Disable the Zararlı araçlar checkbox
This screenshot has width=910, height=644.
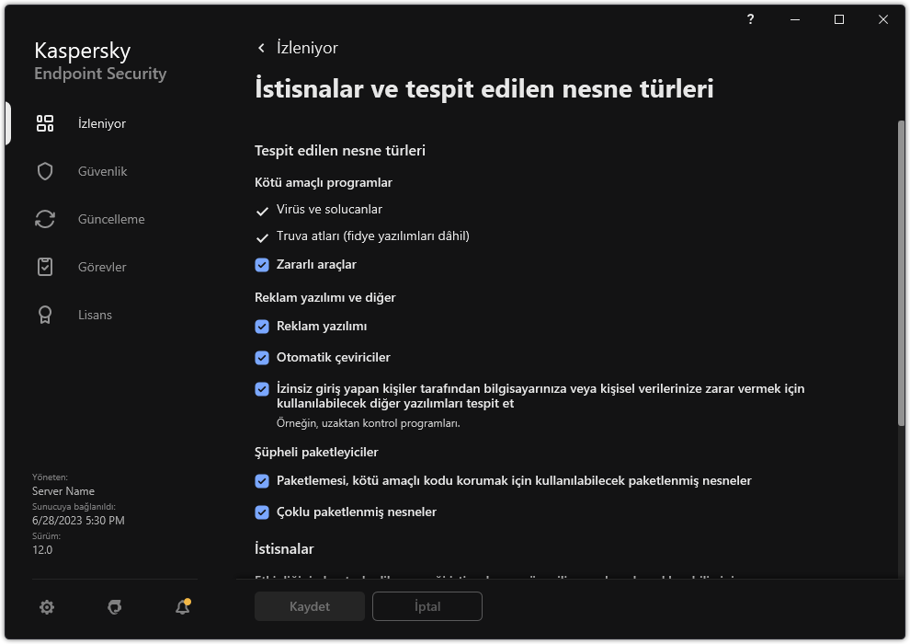point(261,264)
